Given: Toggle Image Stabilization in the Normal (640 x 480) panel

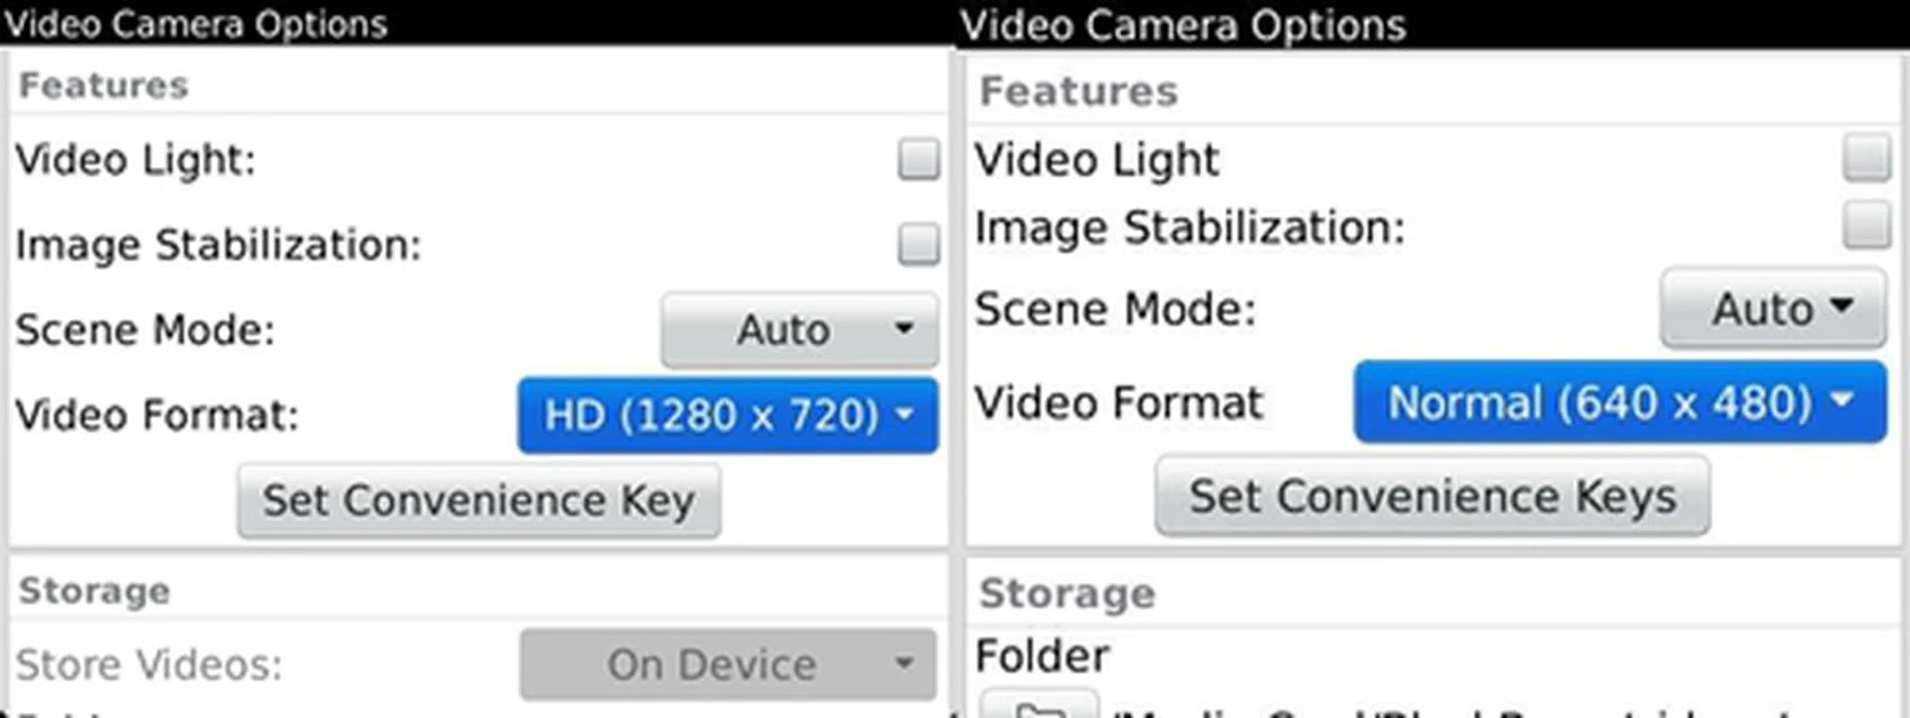Looking at the screenshot, I should [1865, 226].
